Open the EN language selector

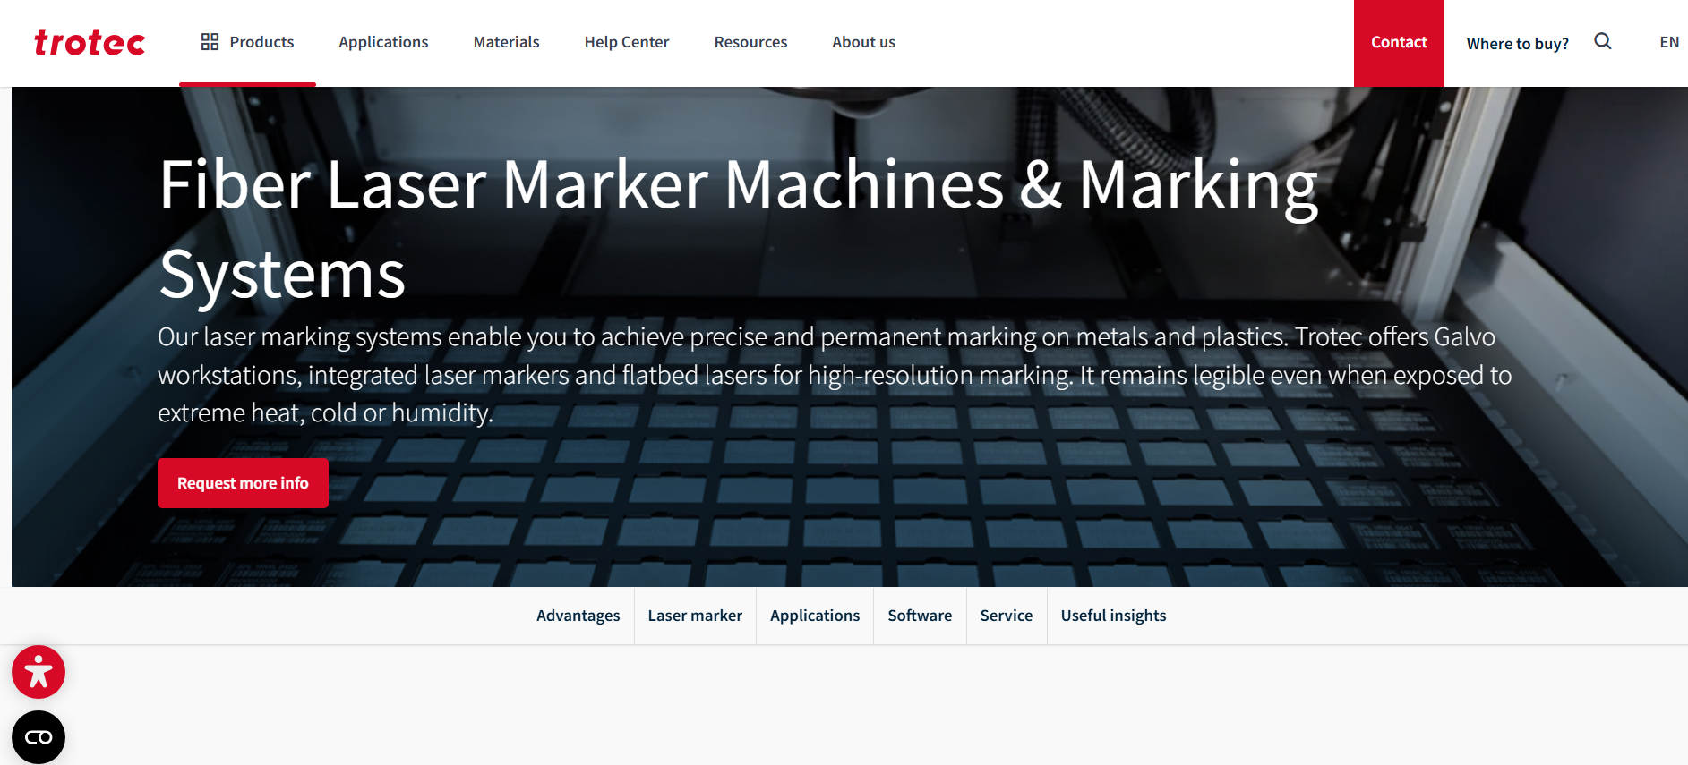tap(1669, 42)
